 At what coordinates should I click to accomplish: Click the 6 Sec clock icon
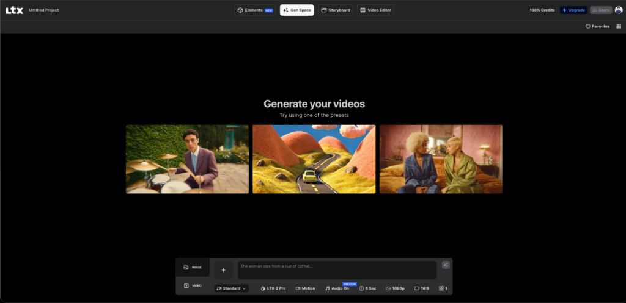point(361,288)
